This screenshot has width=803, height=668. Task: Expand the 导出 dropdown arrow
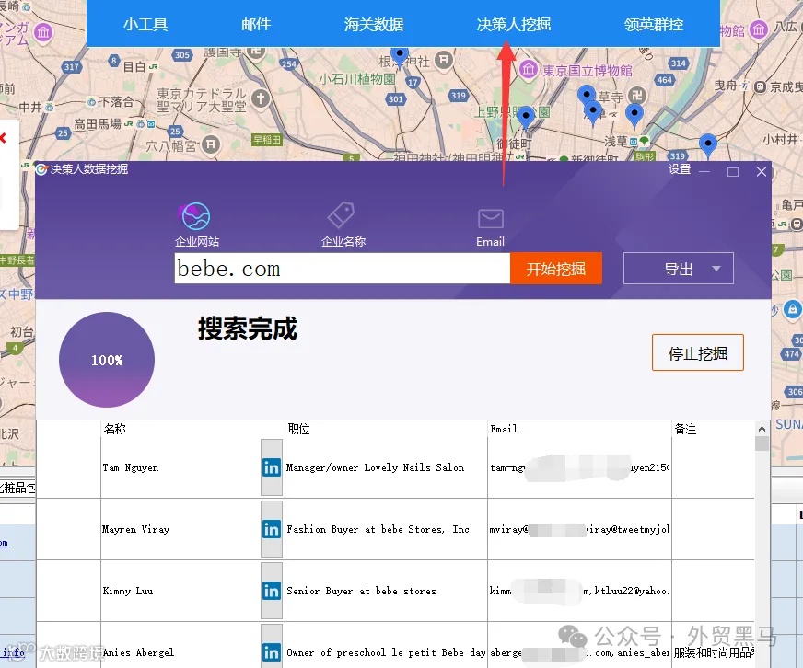[x=716, y=269]
